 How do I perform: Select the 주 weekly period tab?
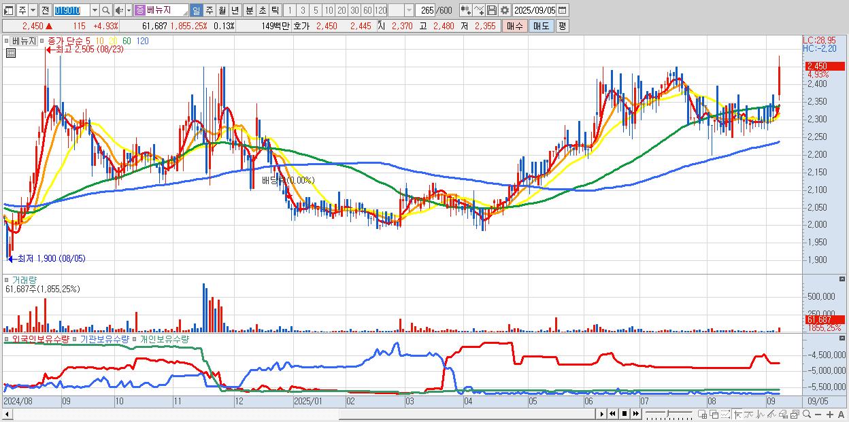[209, 10]
